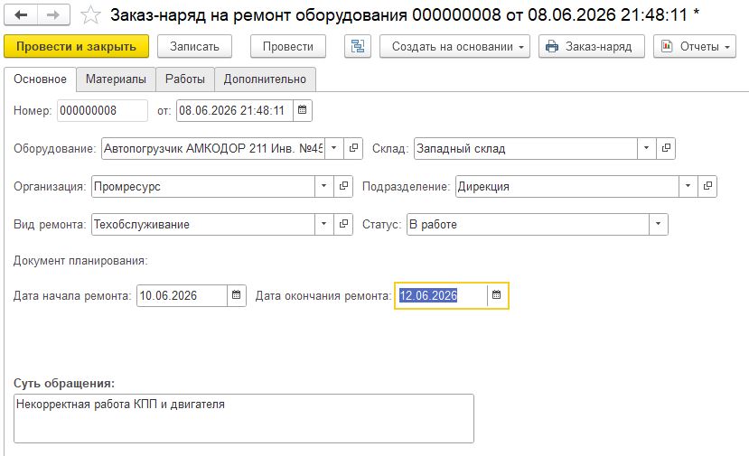The height and width of the screenshot is (456, 749).
Task: Switch to the Дополнительно tab
Action: [265, 79]
